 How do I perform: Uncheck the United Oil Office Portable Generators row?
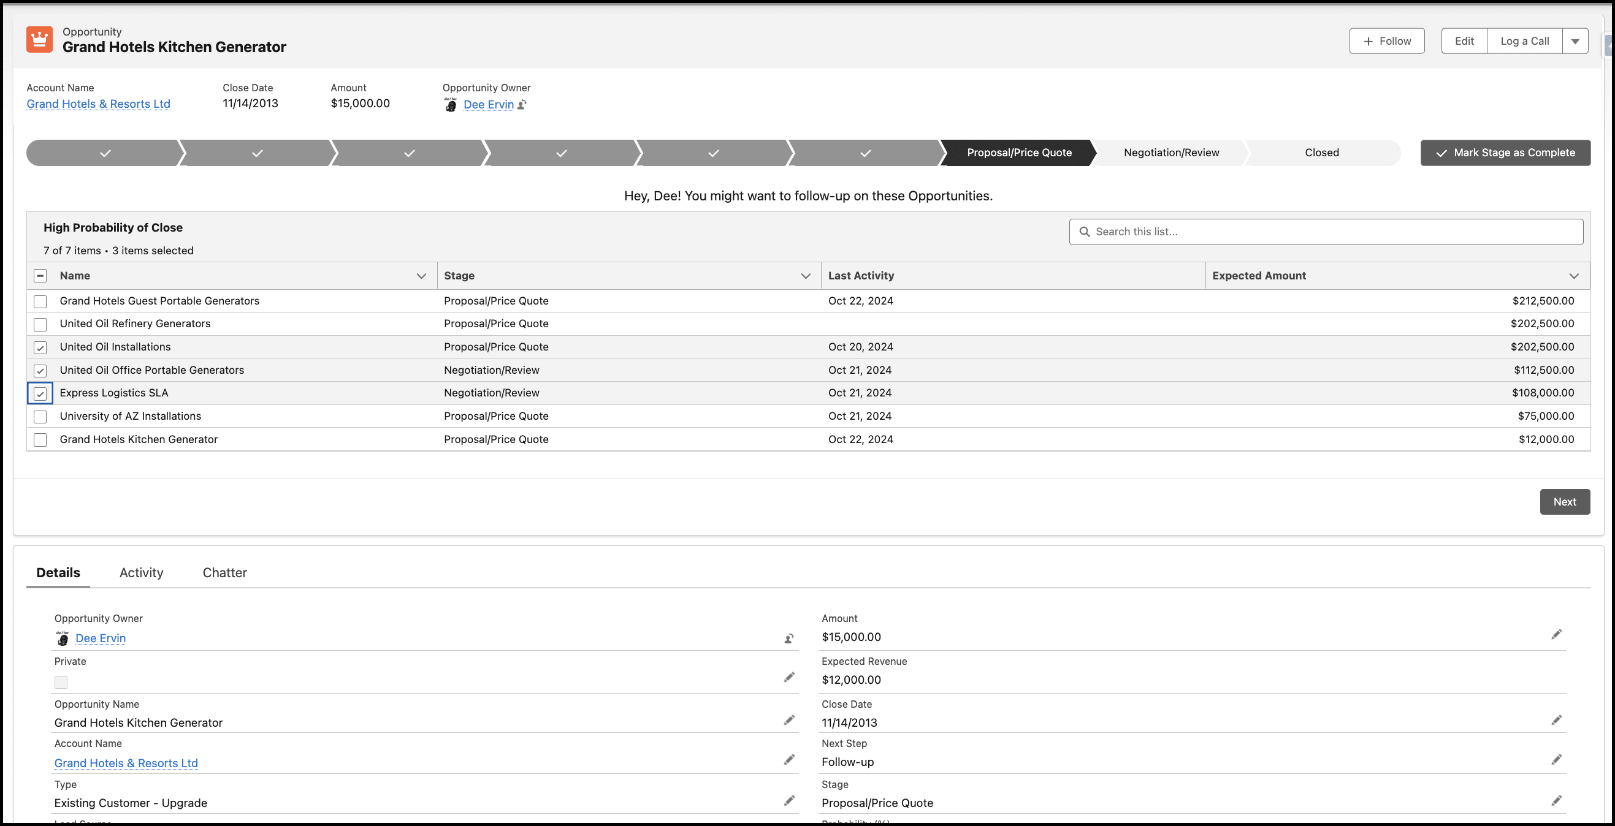pos(40,370)
